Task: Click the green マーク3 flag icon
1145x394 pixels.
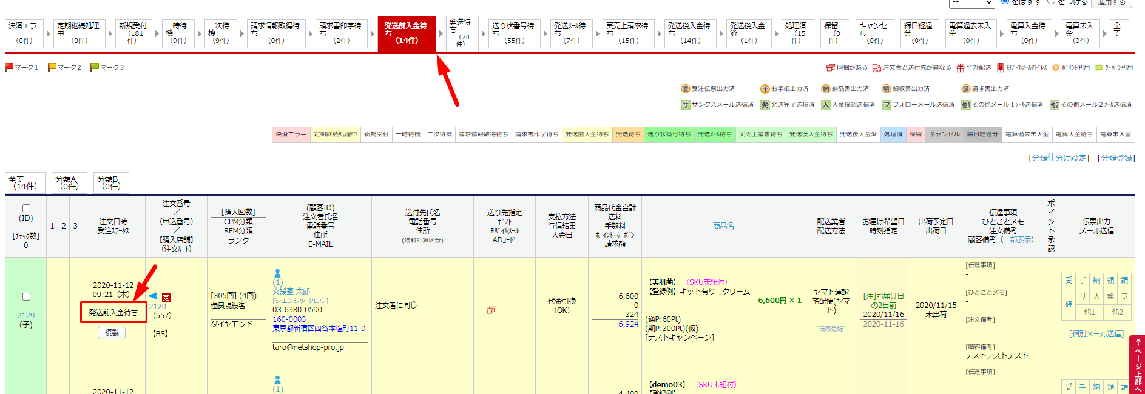Action: coord(95,67)
